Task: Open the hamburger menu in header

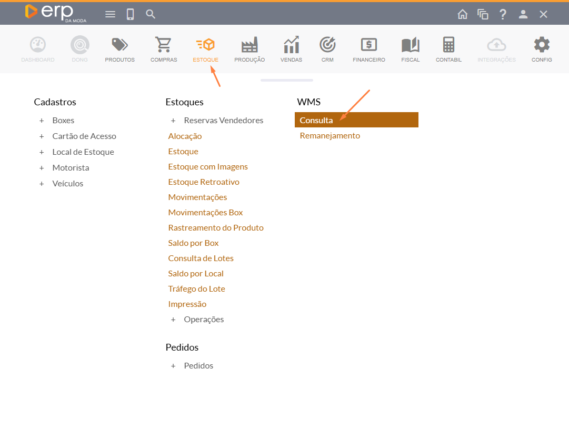Action: pyautogui.click(x=110, y=14)
